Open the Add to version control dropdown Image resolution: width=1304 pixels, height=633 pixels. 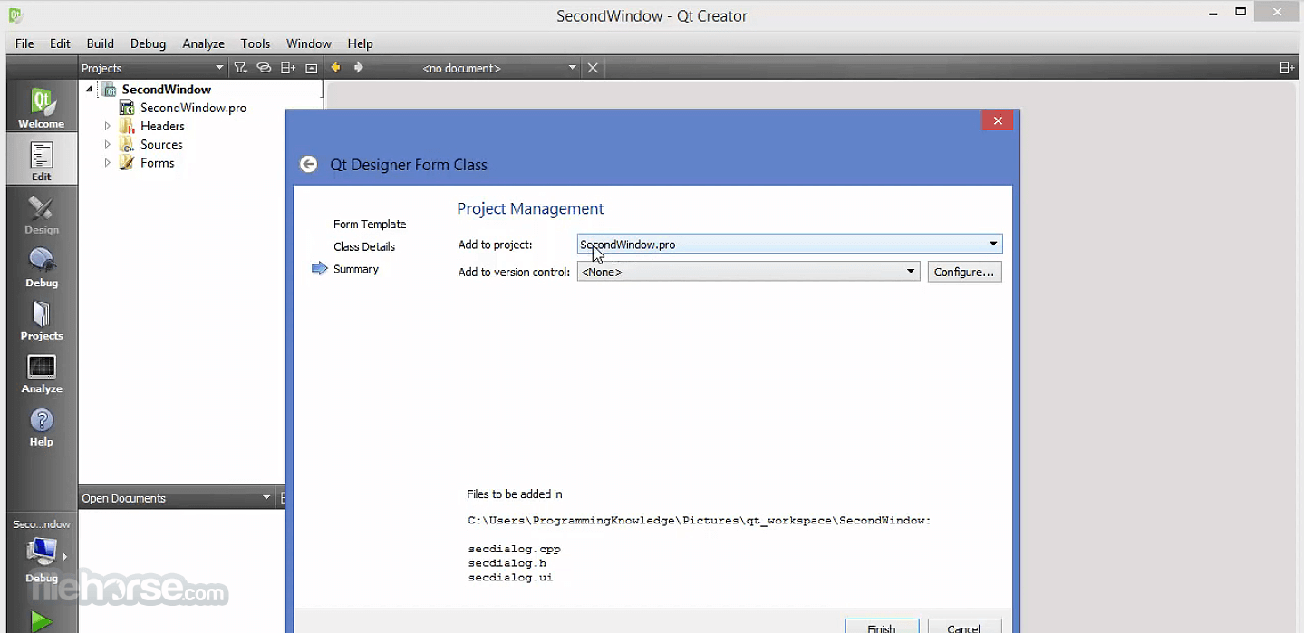click(749, 272)
